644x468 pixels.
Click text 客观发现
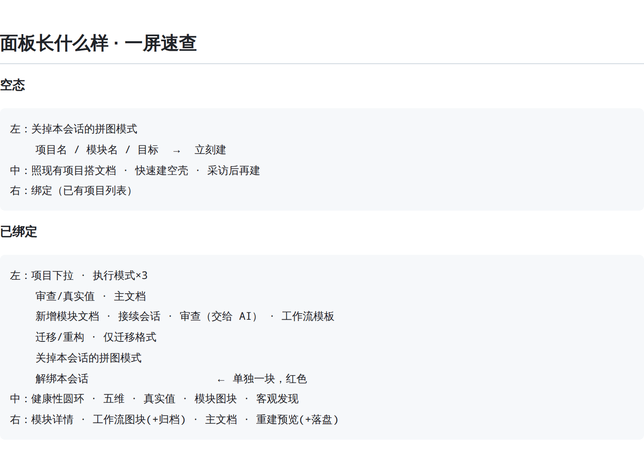coord(277,399)
